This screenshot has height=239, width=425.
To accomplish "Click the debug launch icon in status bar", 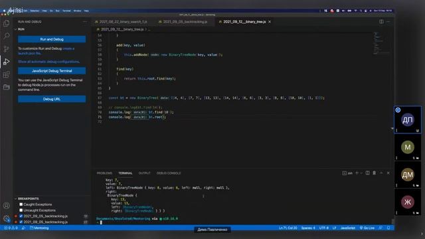I will pos(24,228).
